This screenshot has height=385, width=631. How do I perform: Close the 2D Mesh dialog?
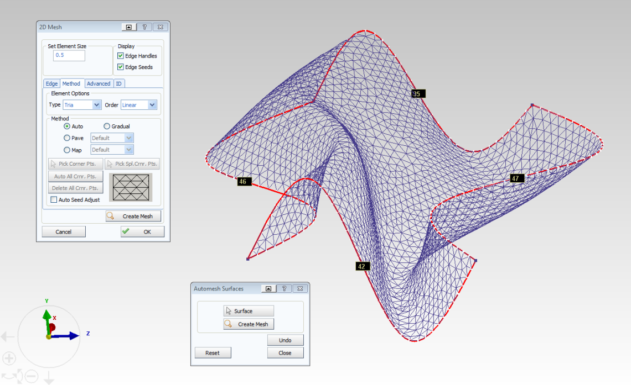pos(160,27)
